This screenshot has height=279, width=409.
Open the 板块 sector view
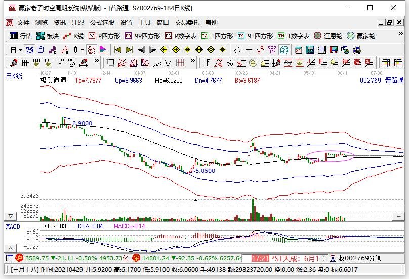coord(48,36)
